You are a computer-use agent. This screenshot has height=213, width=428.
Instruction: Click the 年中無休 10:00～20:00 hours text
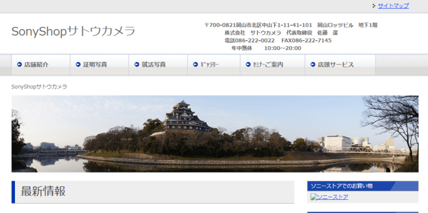coord(267,48)
